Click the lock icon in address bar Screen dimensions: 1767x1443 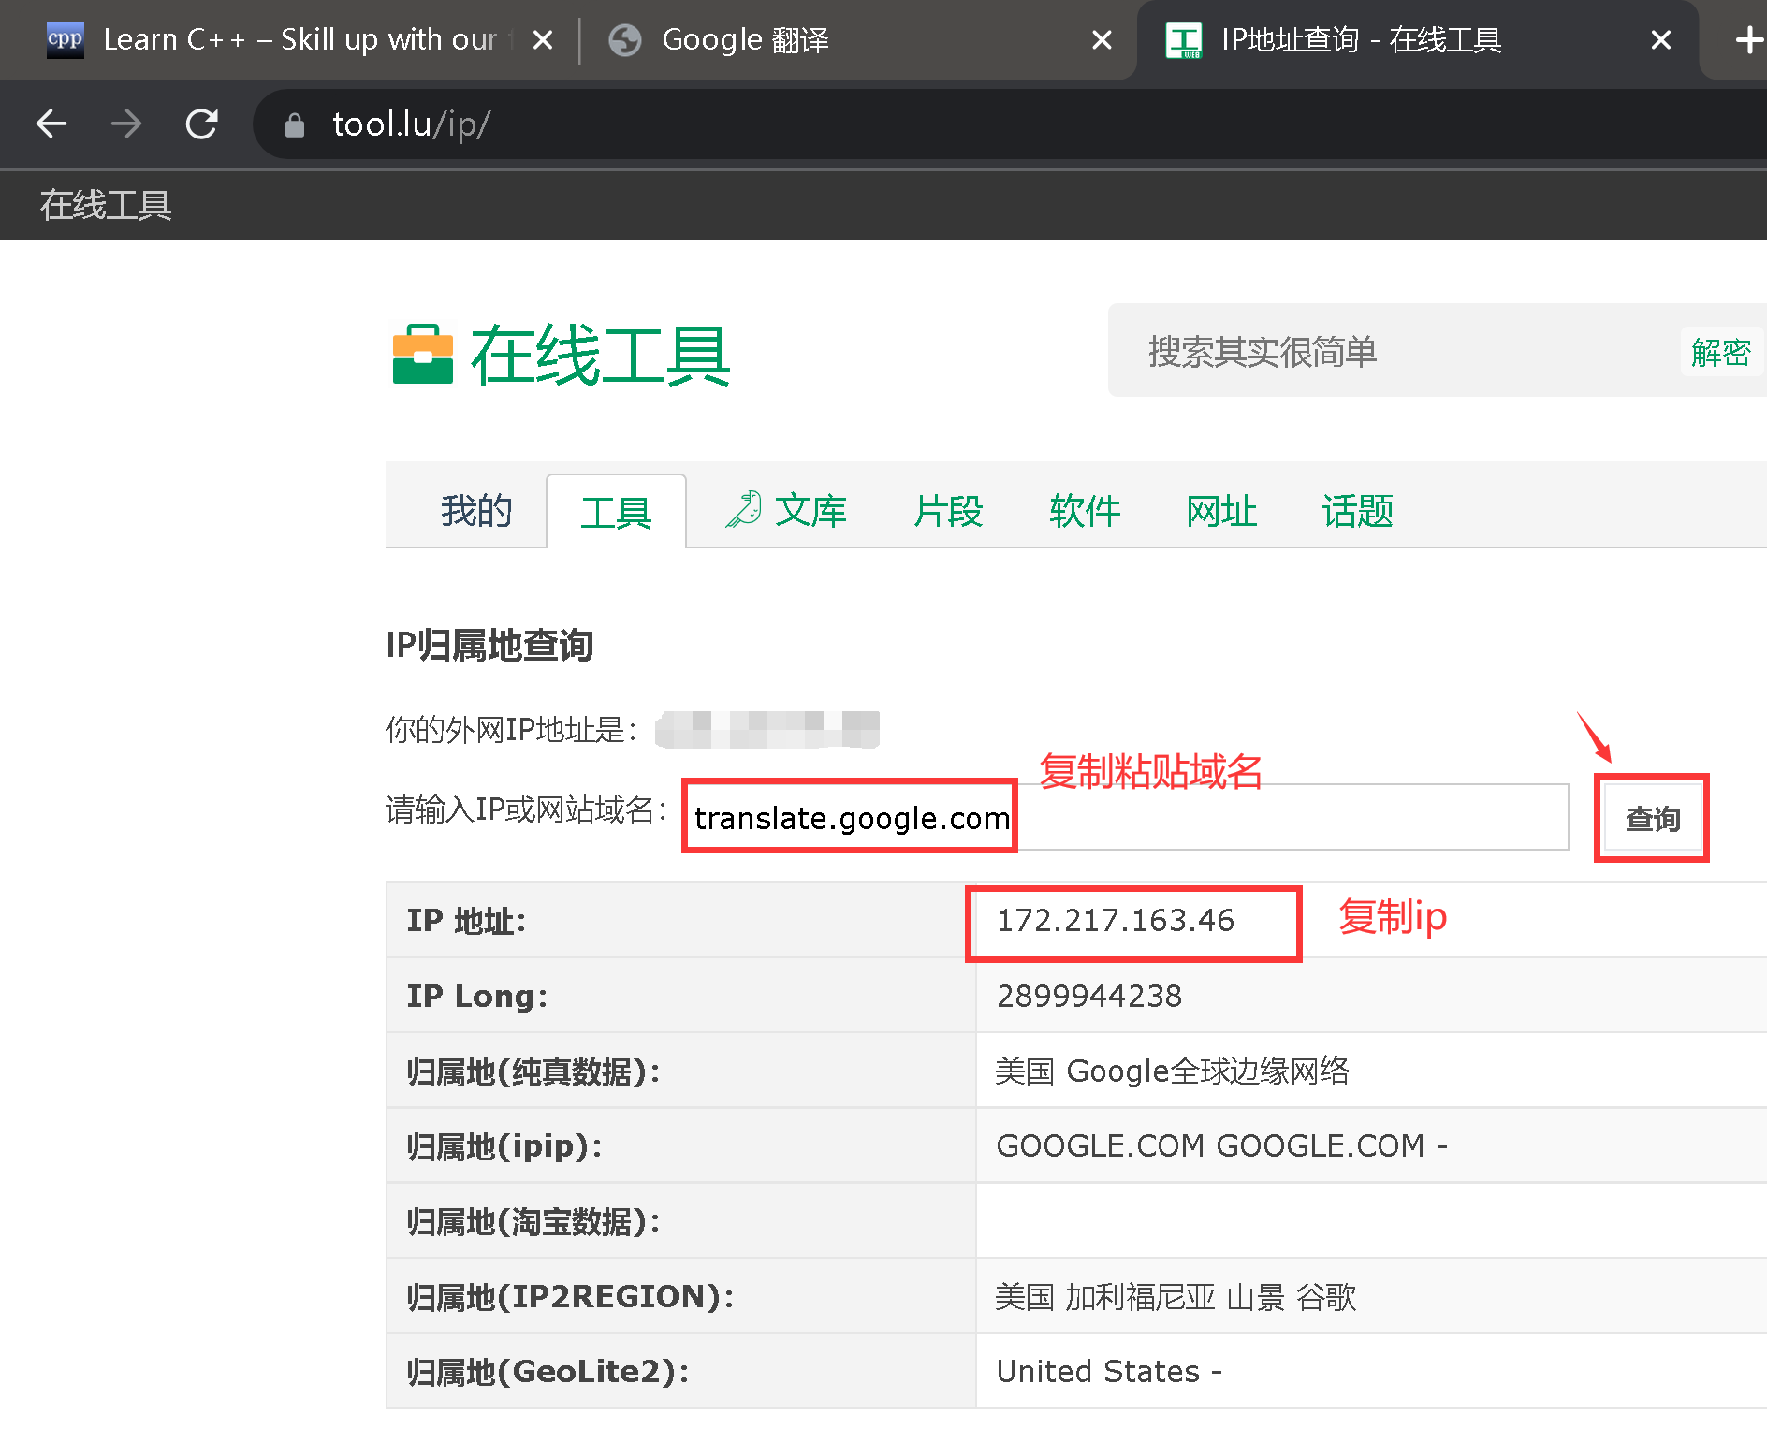tap(295, 124)
